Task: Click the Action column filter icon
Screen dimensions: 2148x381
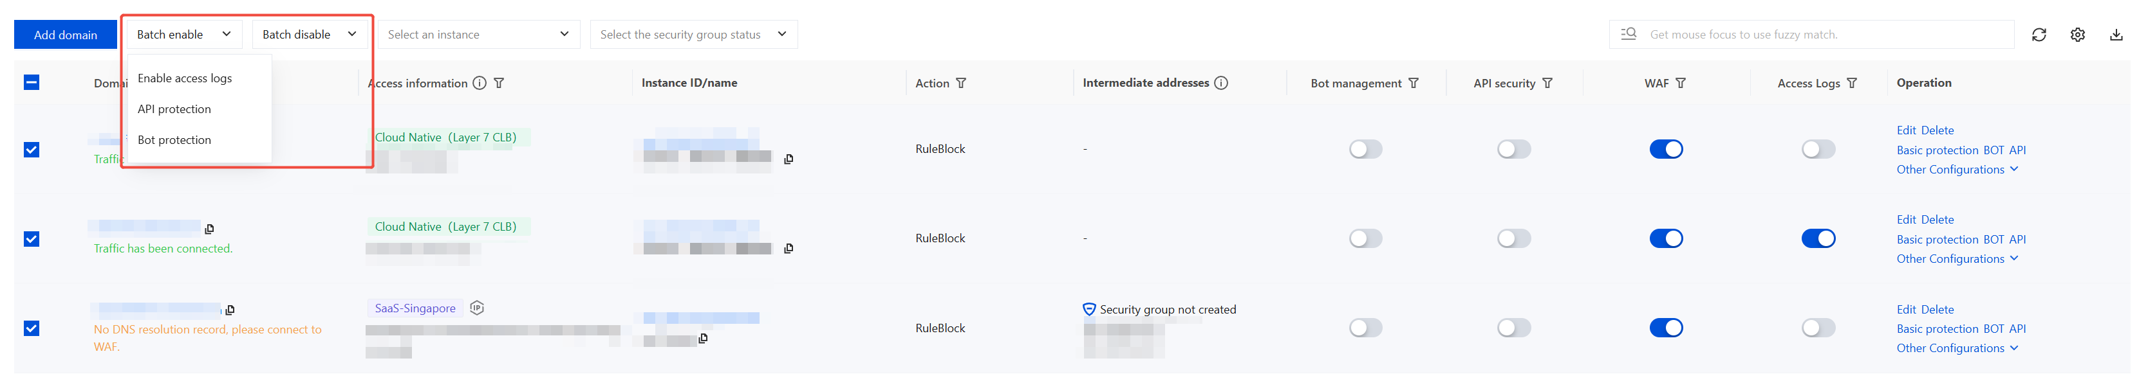Action: tap(962, 83)
